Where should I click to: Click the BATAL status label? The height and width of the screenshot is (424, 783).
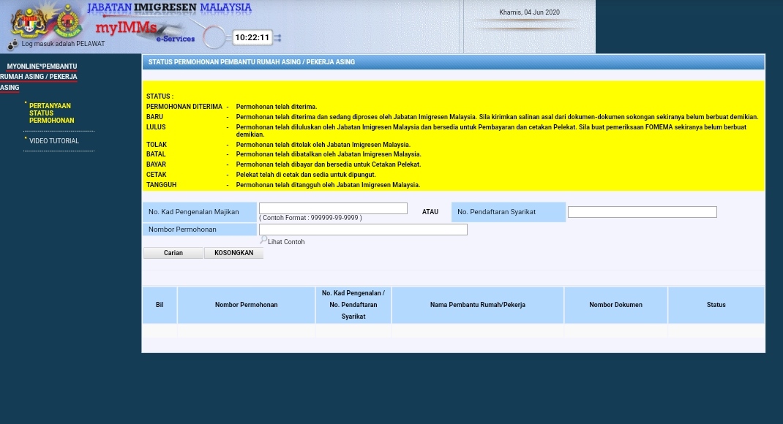[156, 154]
